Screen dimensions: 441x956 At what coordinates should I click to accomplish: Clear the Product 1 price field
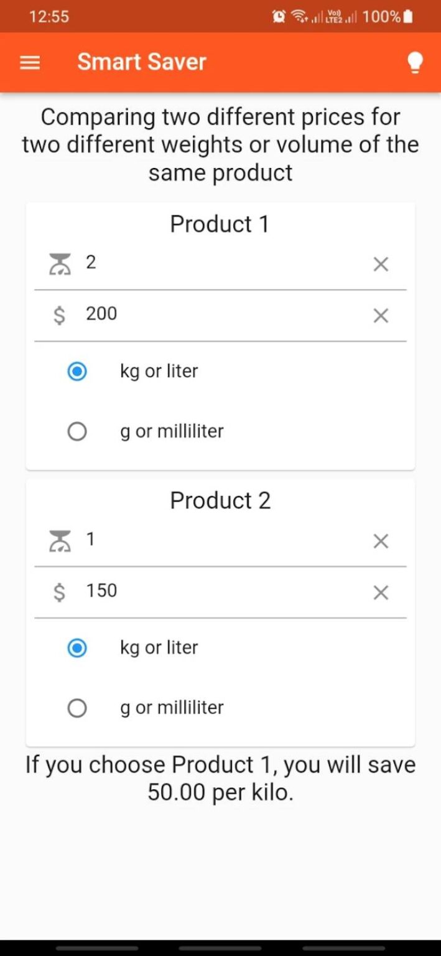pyautogui.click(x=381, y=316)
